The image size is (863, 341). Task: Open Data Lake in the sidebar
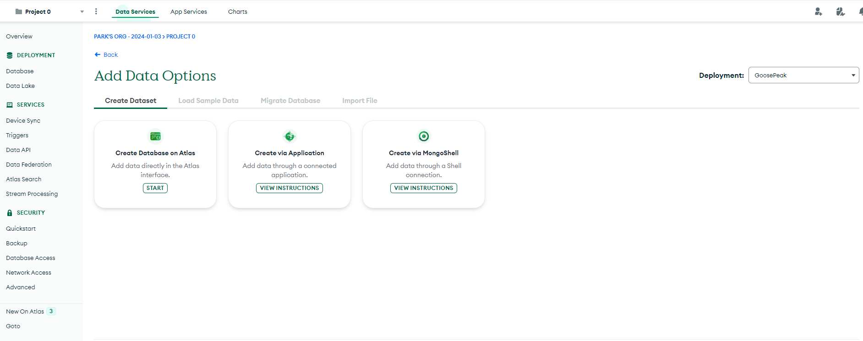pos(20,86)
